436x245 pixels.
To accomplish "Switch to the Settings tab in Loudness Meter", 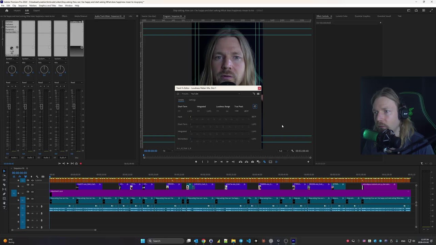I will click(192, 100).
